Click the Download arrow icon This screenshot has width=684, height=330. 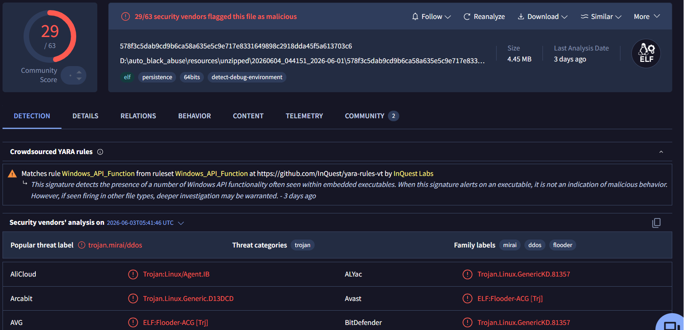(x=521, y=16)
